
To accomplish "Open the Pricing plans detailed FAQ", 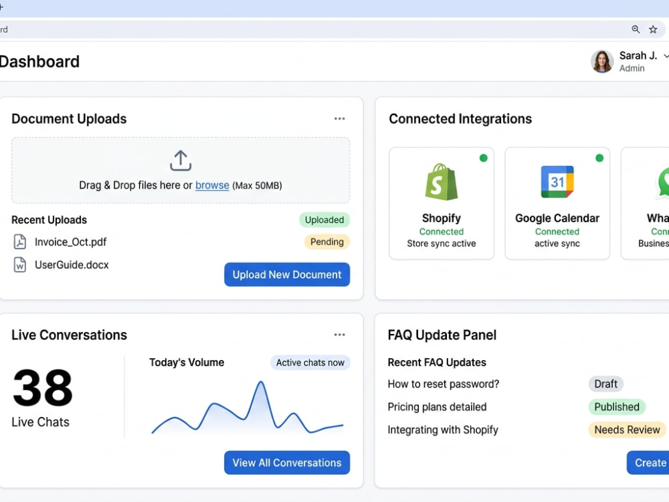I will pyautogui.click(x=437, y=407).
